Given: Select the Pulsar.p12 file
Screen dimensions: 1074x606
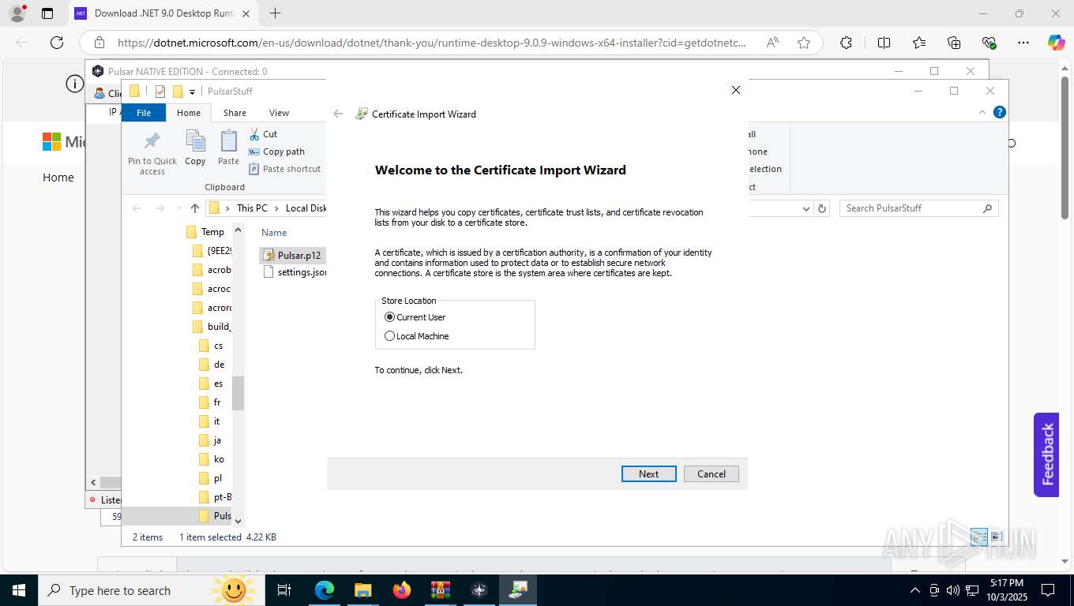Looking at the screenshot, I should [x=292, y=256].
